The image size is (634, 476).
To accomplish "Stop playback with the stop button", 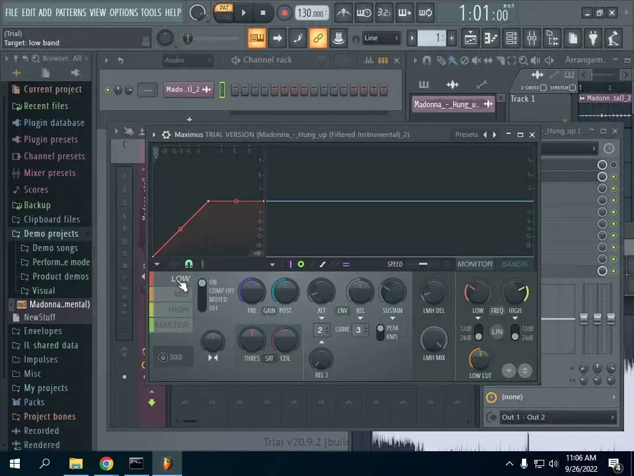I will point(263,13).
